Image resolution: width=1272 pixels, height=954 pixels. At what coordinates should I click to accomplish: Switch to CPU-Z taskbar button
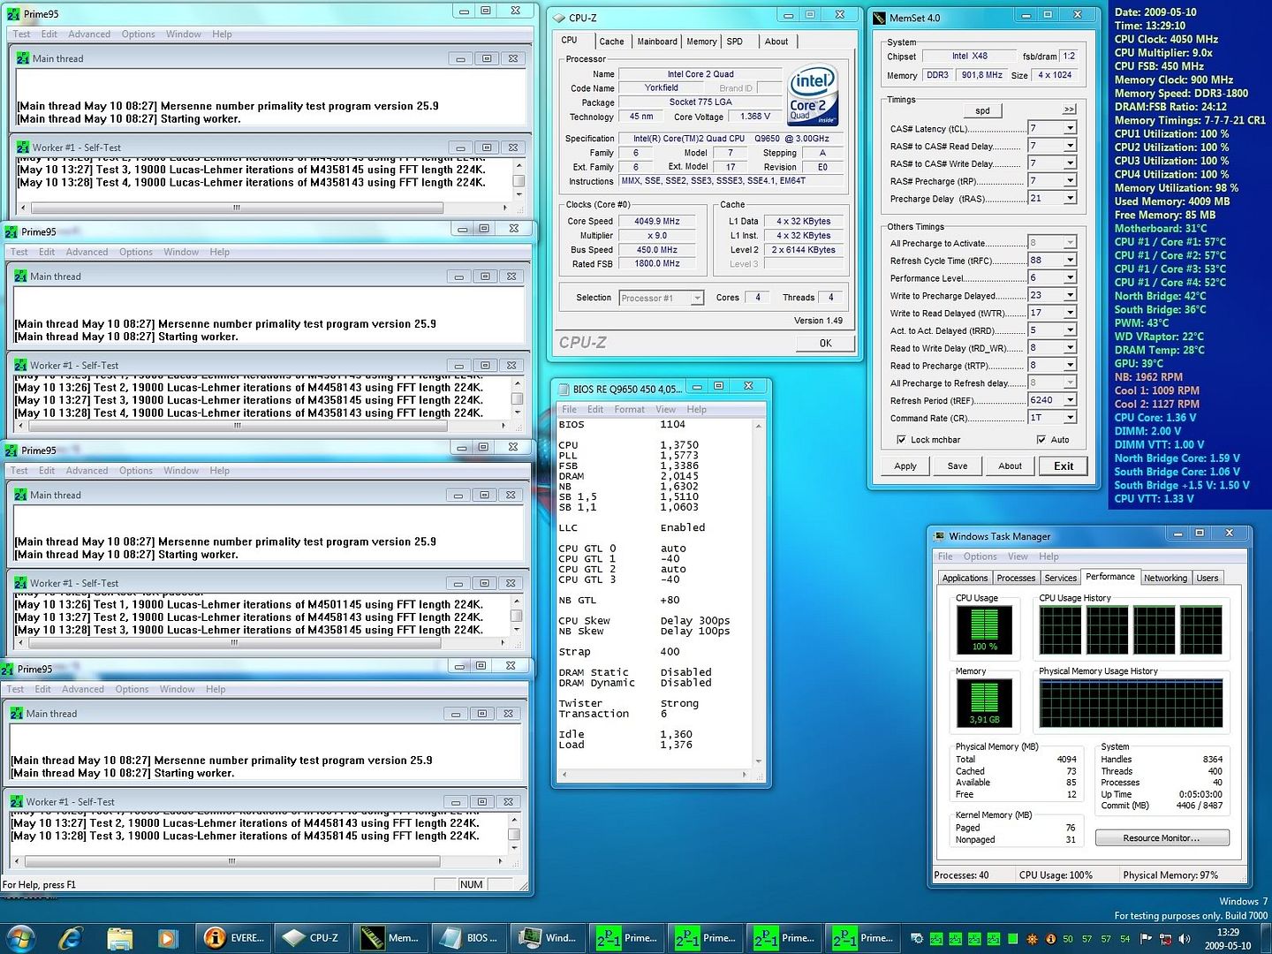313,937
